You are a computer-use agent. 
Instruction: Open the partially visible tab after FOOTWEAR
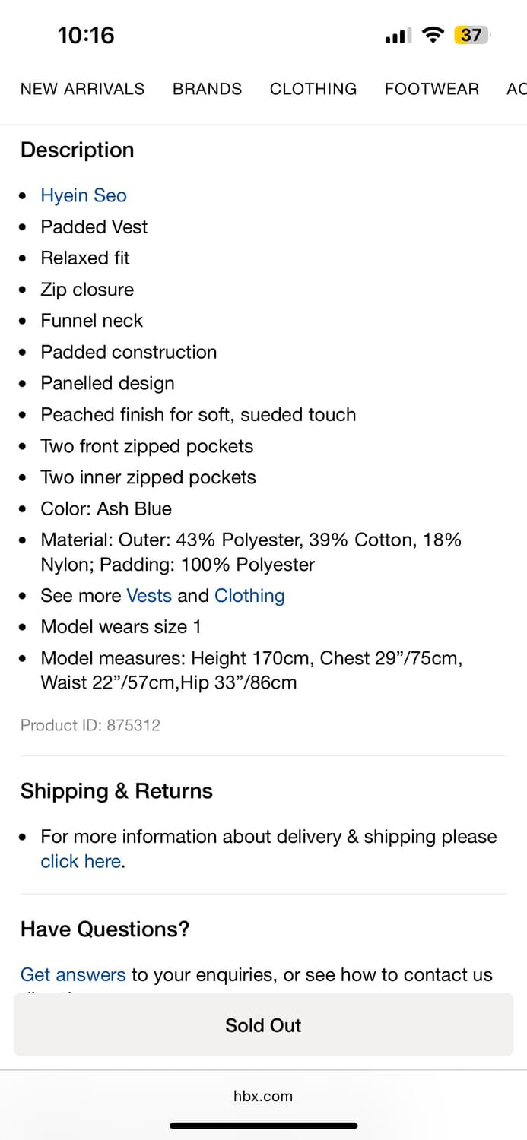tap(516, 89)
